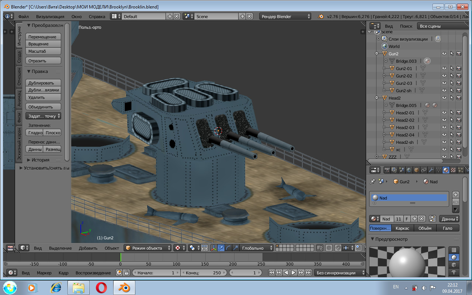Screen dimensions: 472x295
Task: Click the Opera browser taskbar icon
Action: 101,287
